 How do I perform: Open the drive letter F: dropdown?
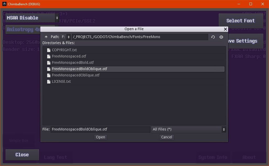66,37
